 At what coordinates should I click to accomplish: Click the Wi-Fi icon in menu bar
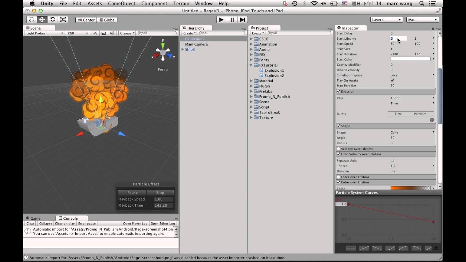tap(314, 4)
